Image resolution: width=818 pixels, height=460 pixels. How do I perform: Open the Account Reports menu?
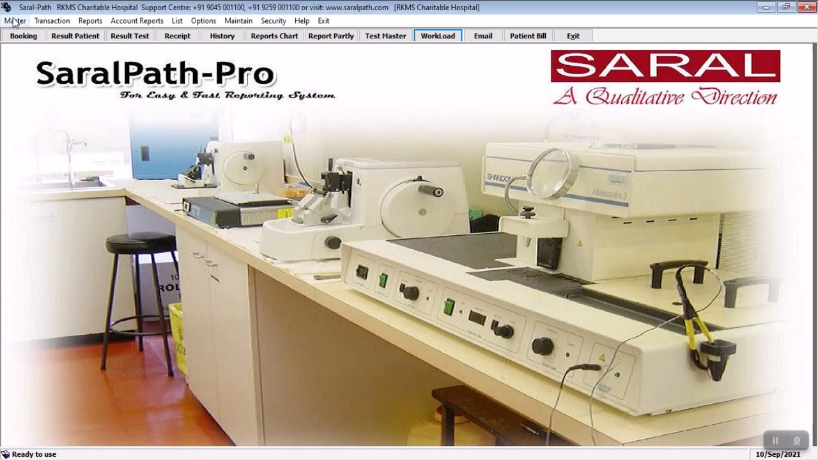[x=137, y=20]
